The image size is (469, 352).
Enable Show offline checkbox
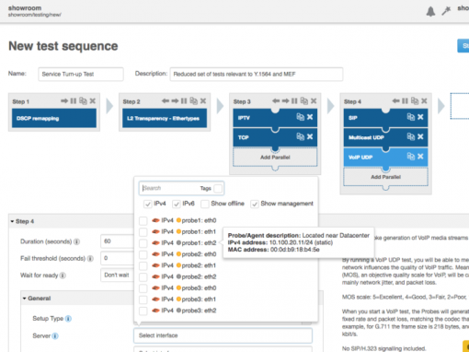point(205,204)
